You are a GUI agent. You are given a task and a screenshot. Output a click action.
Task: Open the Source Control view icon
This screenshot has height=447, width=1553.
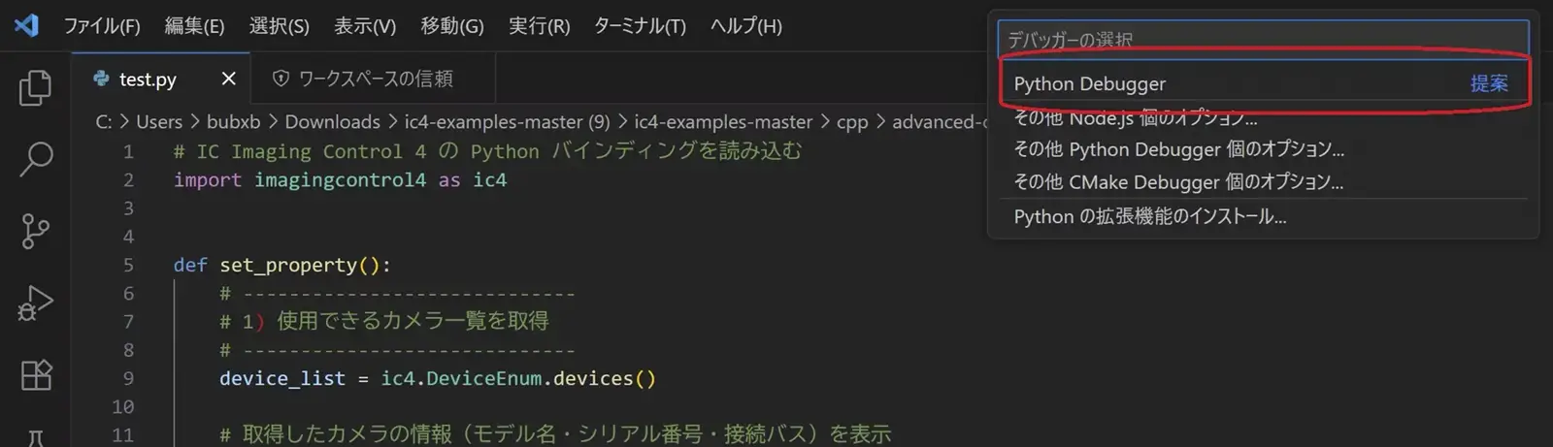point(35,231)
